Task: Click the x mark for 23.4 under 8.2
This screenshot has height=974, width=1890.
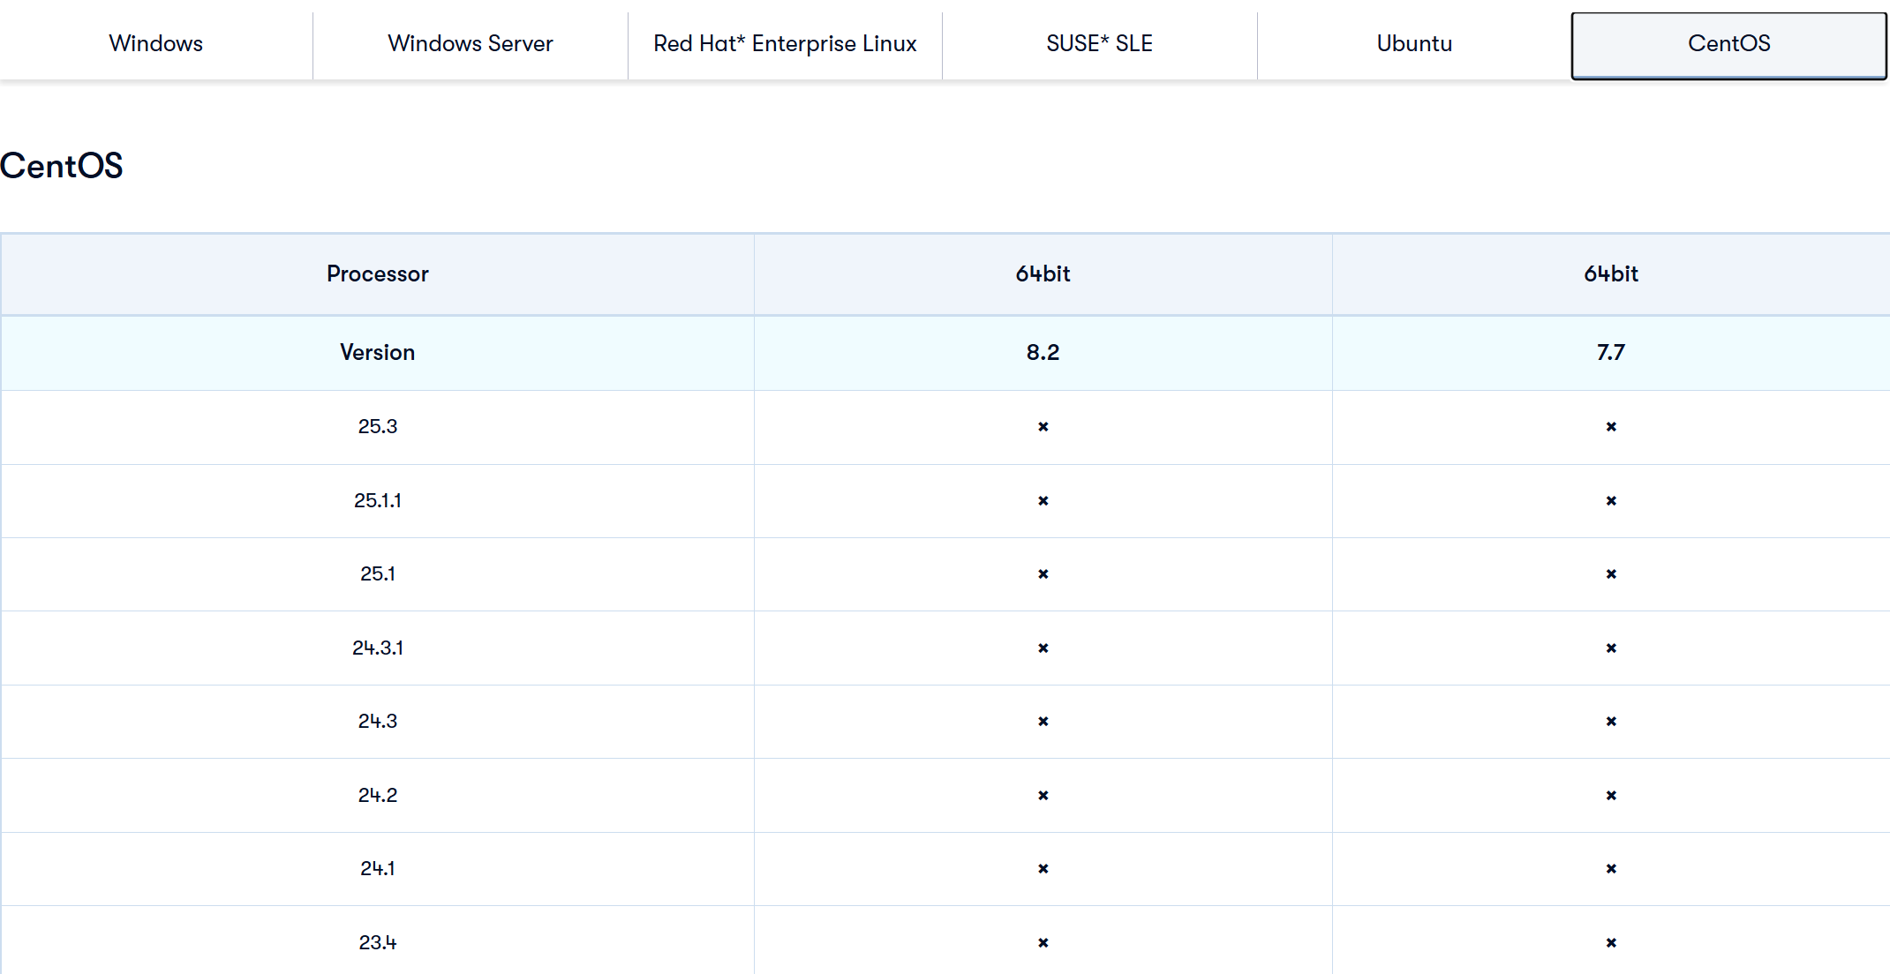Action: point(1043,943)
